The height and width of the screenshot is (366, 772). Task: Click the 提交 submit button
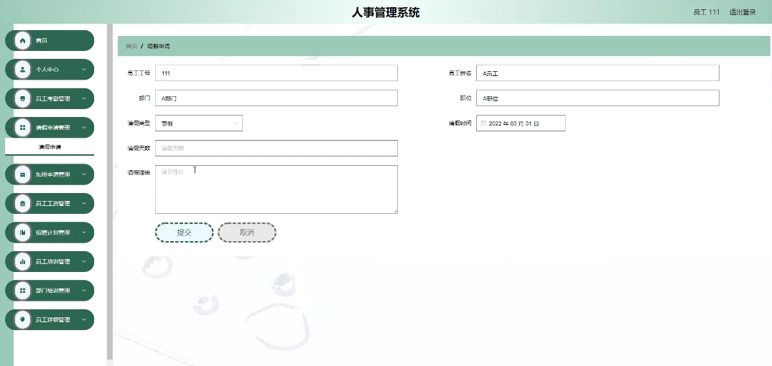click(184, 233)
